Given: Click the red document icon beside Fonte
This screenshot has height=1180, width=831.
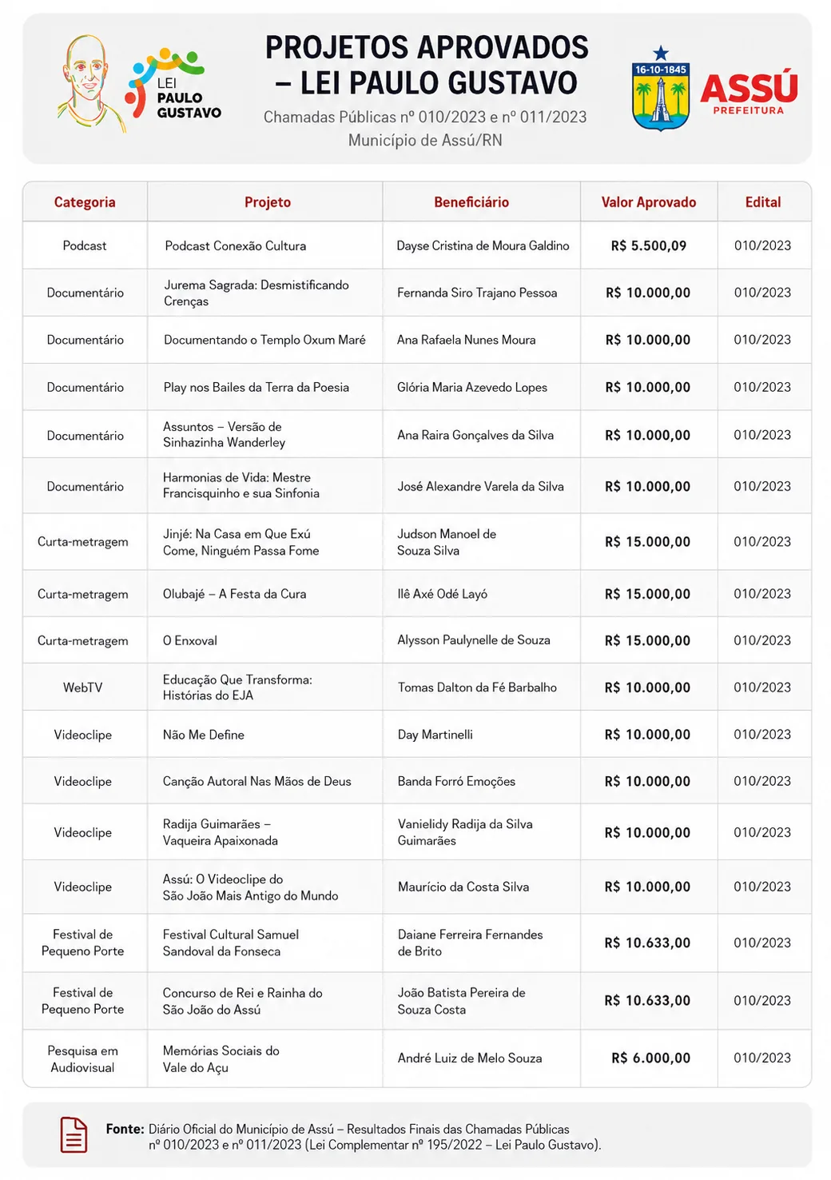Looking at the screenshot, I should (x=74, y=1135).
